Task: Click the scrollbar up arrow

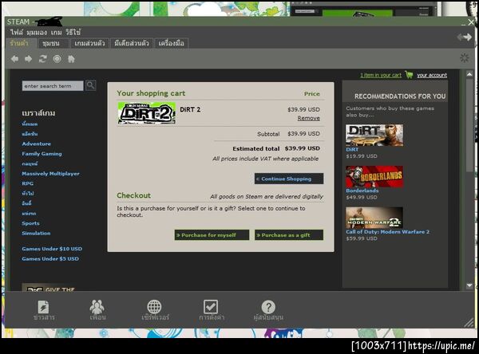Action: coord(469,74)
